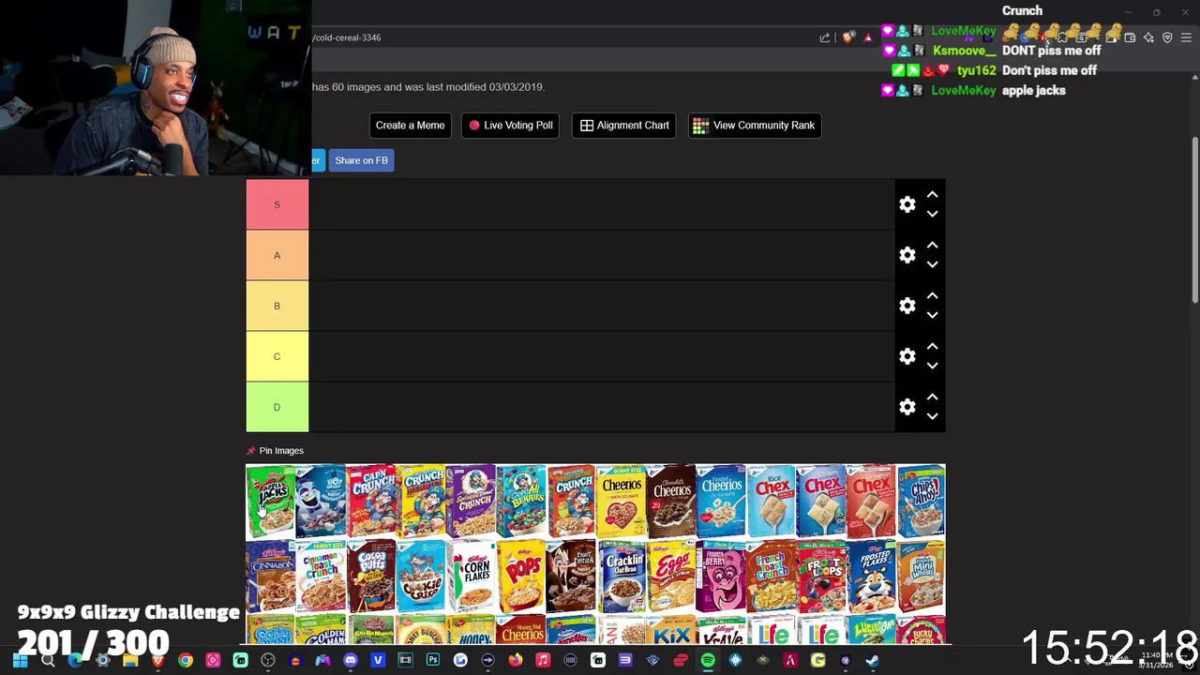Select the light-orange B tier label

277,306
